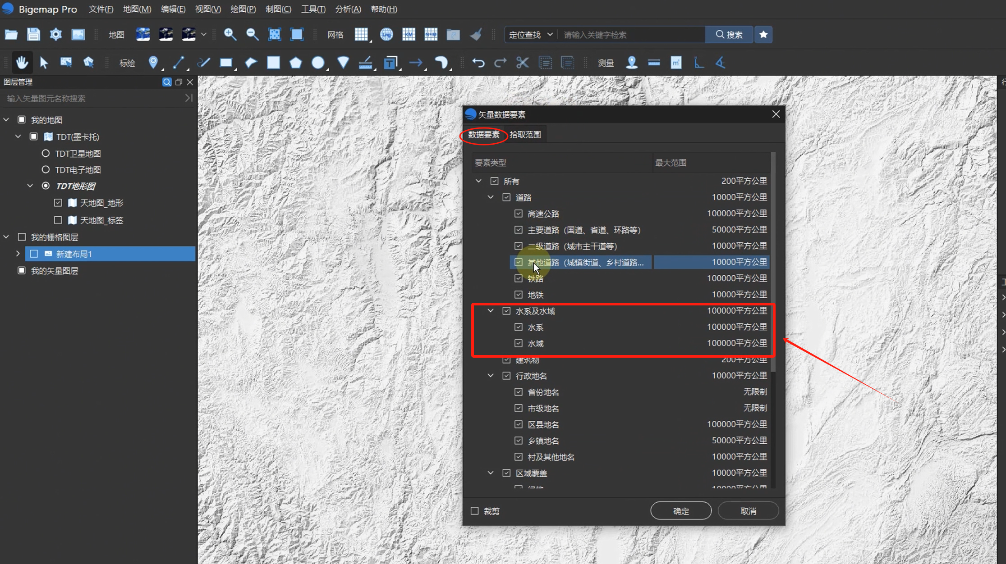Click the save disk icon

[x=33, y=35]
